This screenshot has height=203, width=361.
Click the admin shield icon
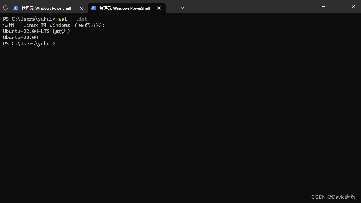coord(6,8)
